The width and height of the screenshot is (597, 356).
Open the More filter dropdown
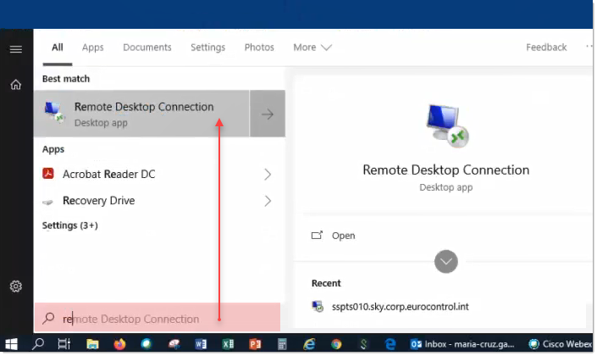tap(312, 47)
